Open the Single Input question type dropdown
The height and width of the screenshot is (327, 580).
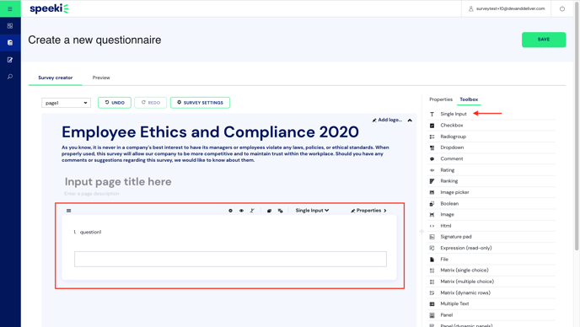(312, 211)
